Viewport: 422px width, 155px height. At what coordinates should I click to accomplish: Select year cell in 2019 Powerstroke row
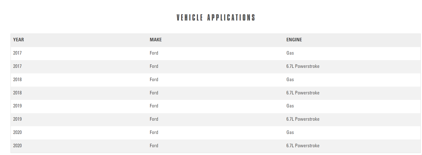[x=17, y=119]
